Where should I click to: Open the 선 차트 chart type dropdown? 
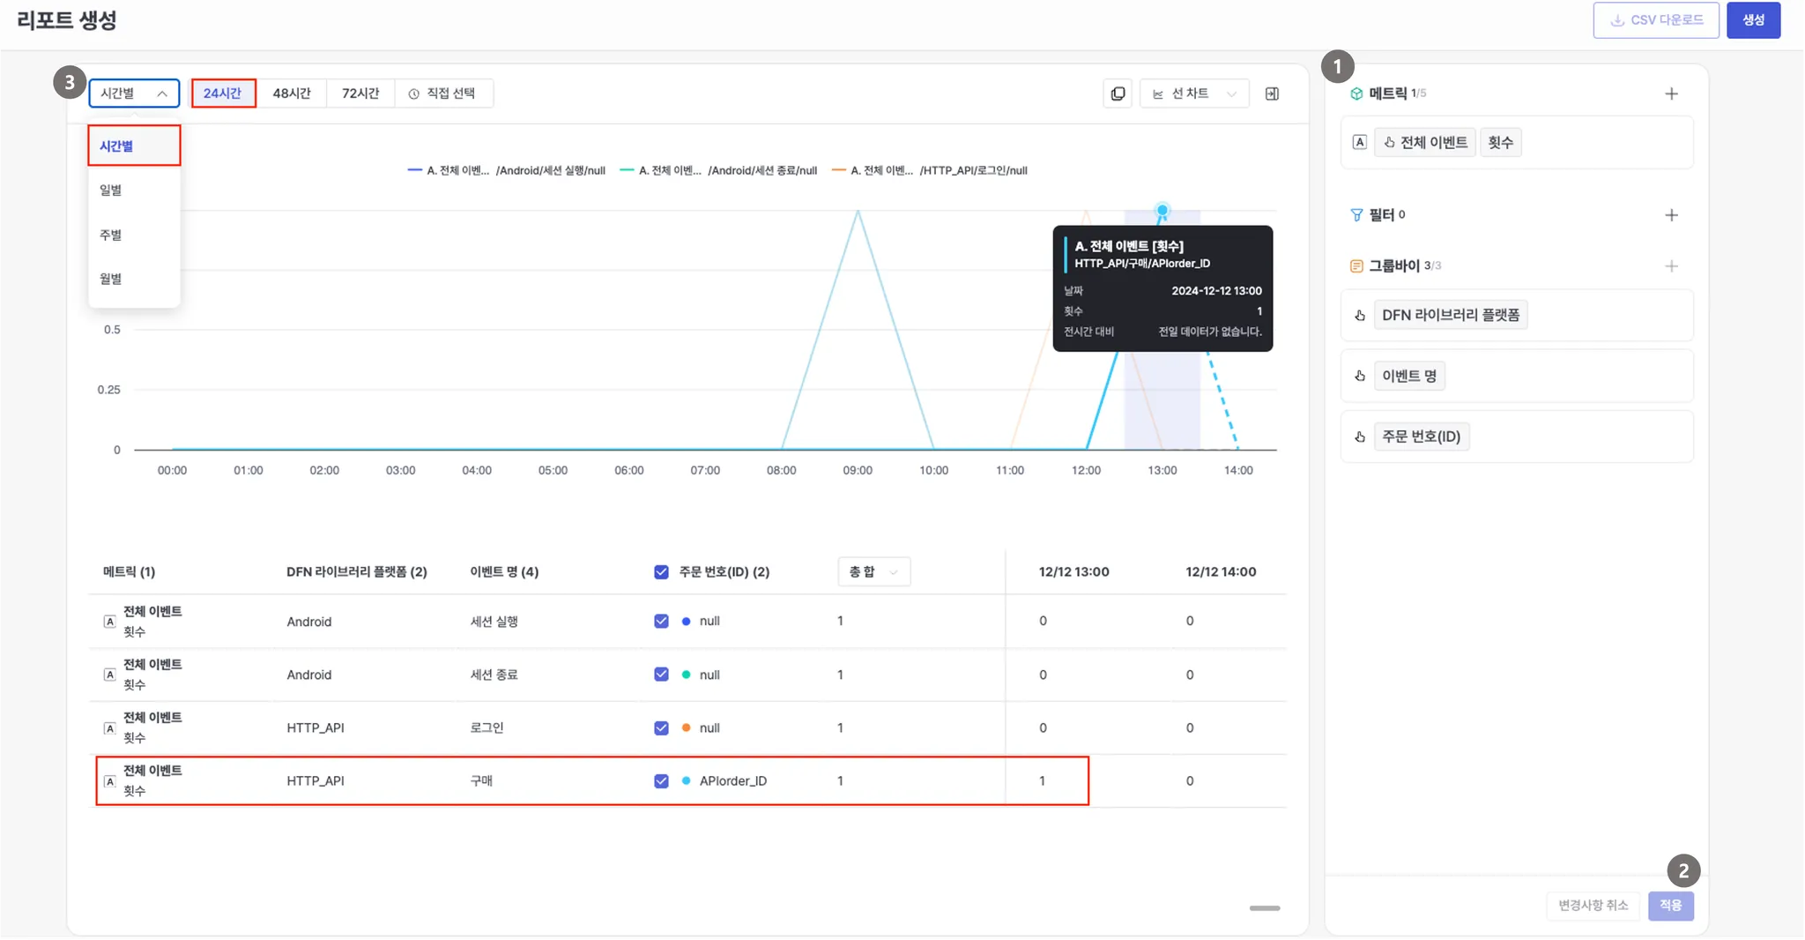pyautogui.click(x=1194, y=93)
